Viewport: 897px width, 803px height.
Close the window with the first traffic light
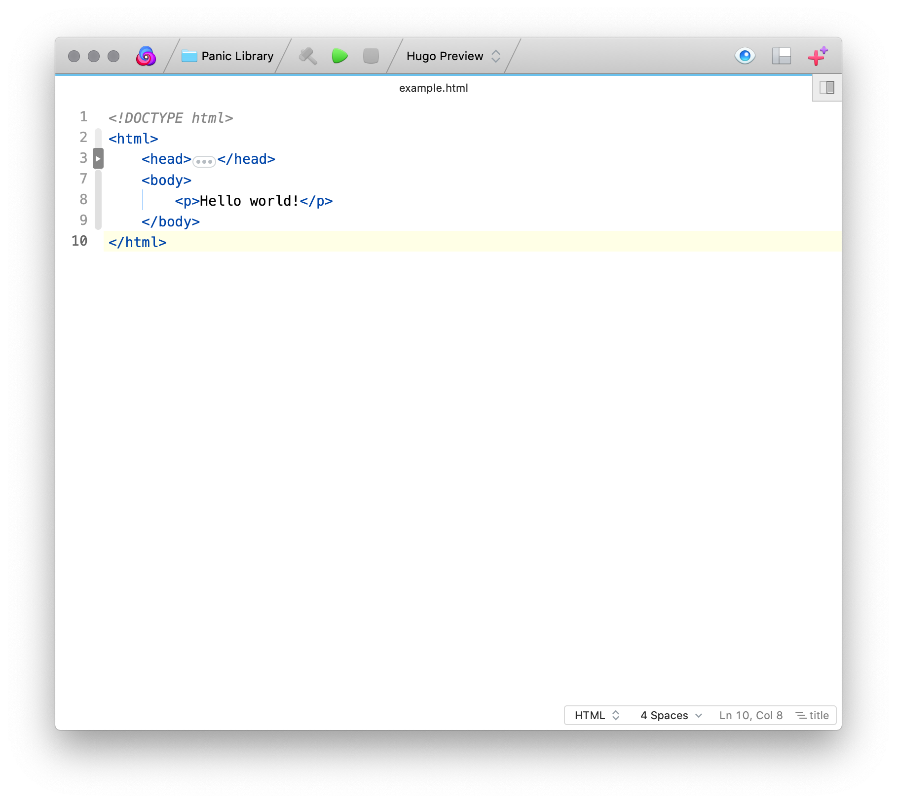[74, 56]
